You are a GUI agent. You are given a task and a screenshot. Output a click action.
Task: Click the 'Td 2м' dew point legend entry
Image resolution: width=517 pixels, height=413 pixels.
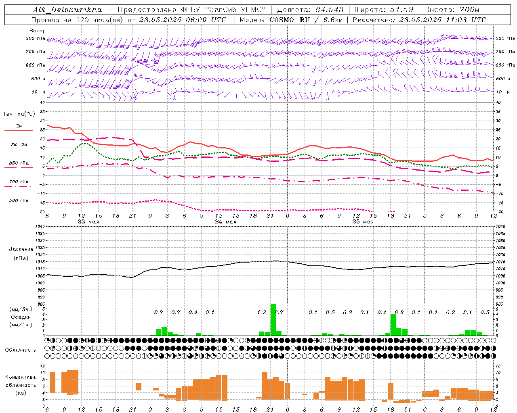19,144
